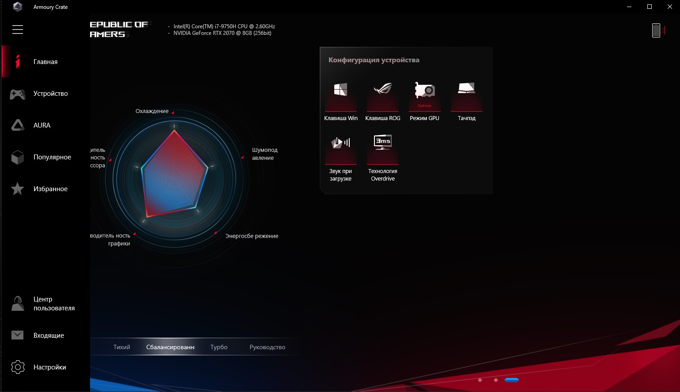Select the Турбо performance mode

coord(219,347)
